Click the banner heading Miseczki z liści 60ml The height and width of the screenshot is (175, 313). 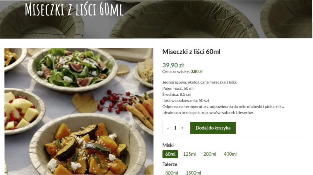click(74, 9)
